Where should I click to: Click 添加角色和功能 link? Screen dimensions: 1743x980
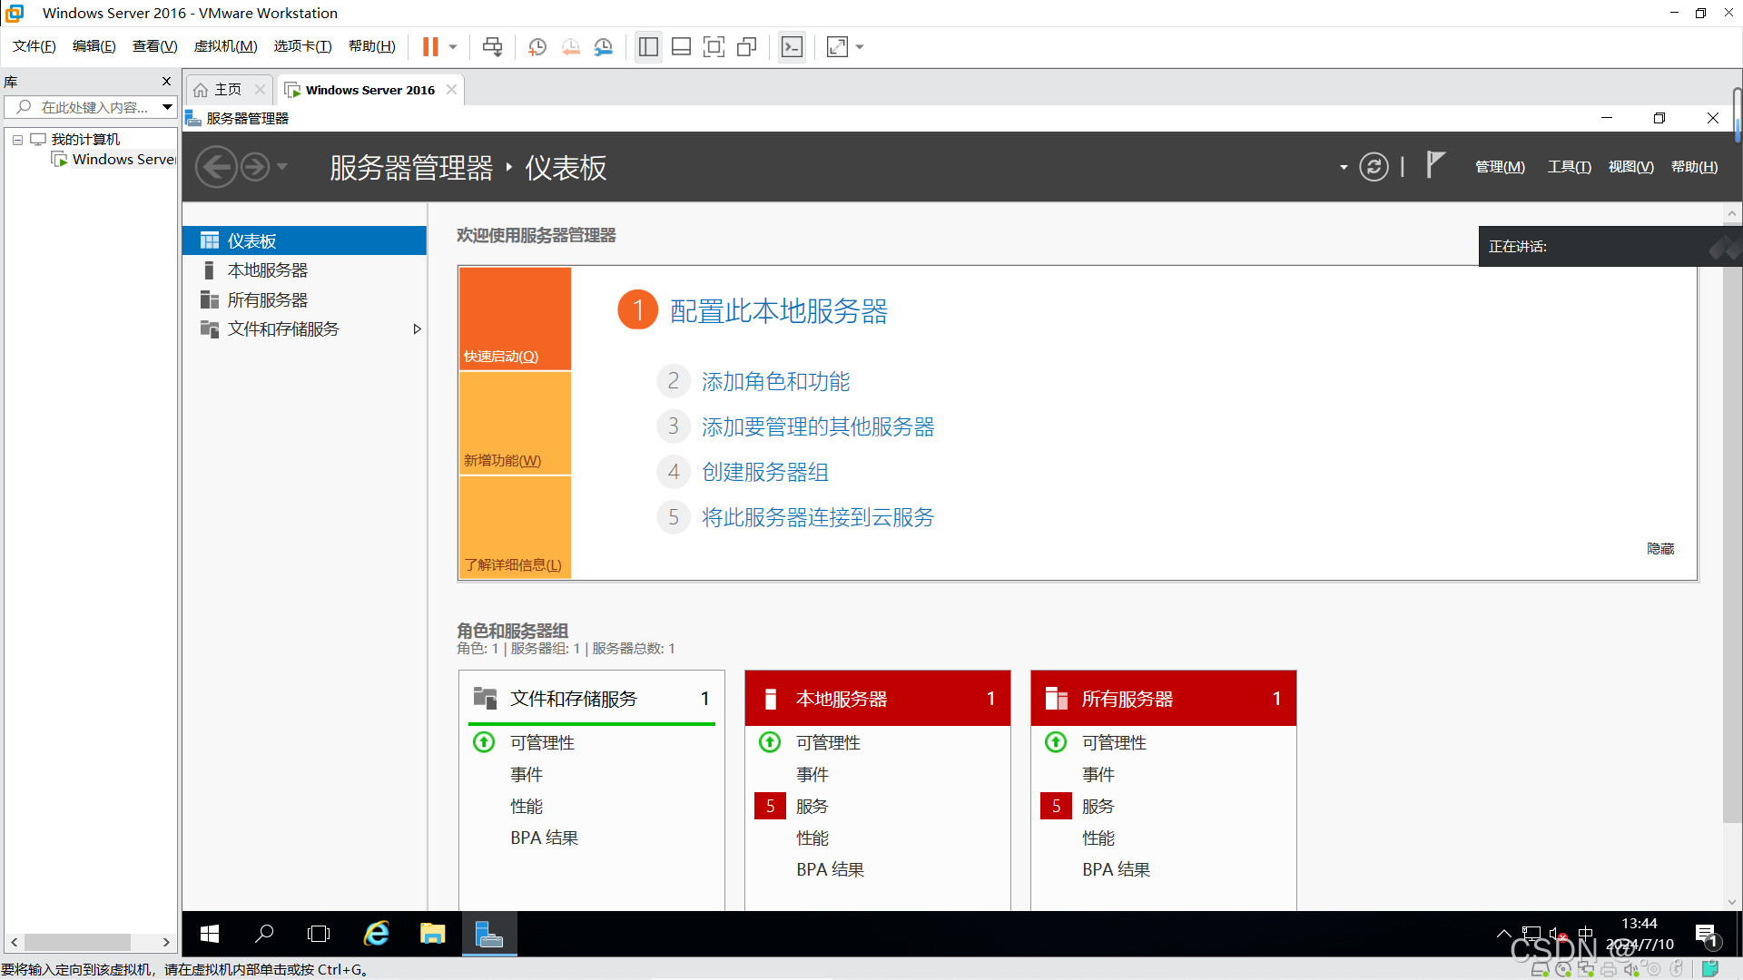(775, 381)
